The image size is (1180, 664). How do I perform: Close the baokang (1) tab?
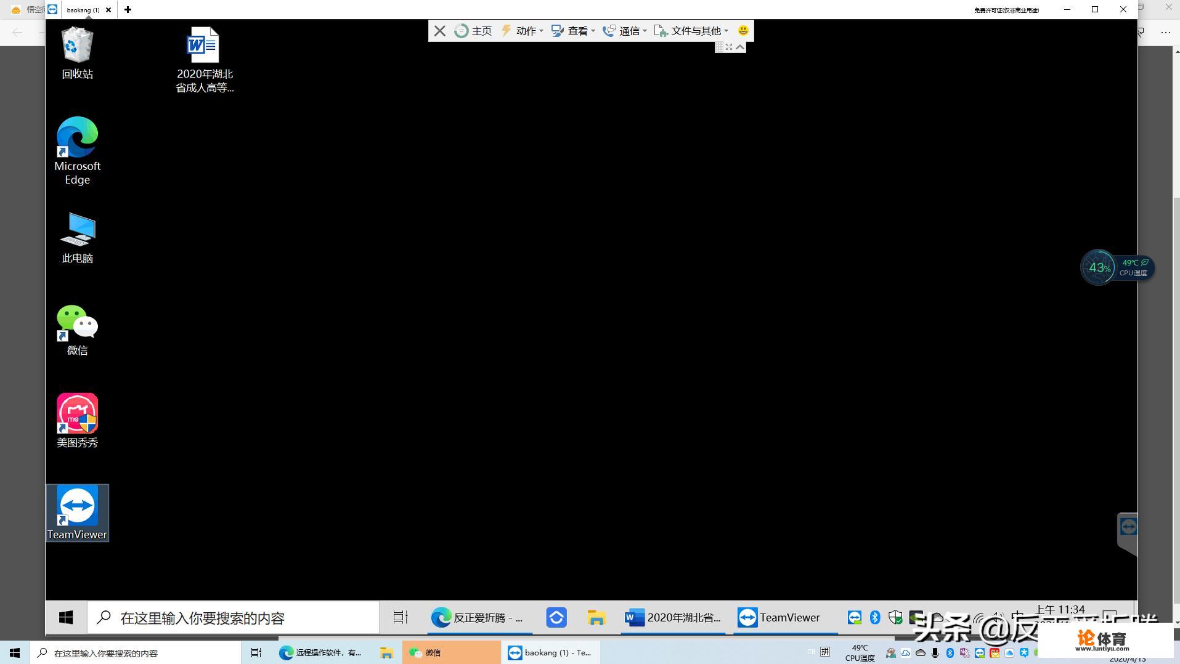tap(108, 10)
